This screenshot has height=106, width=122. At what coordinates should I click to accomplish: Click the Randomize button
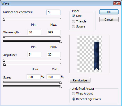coord(80,80)
